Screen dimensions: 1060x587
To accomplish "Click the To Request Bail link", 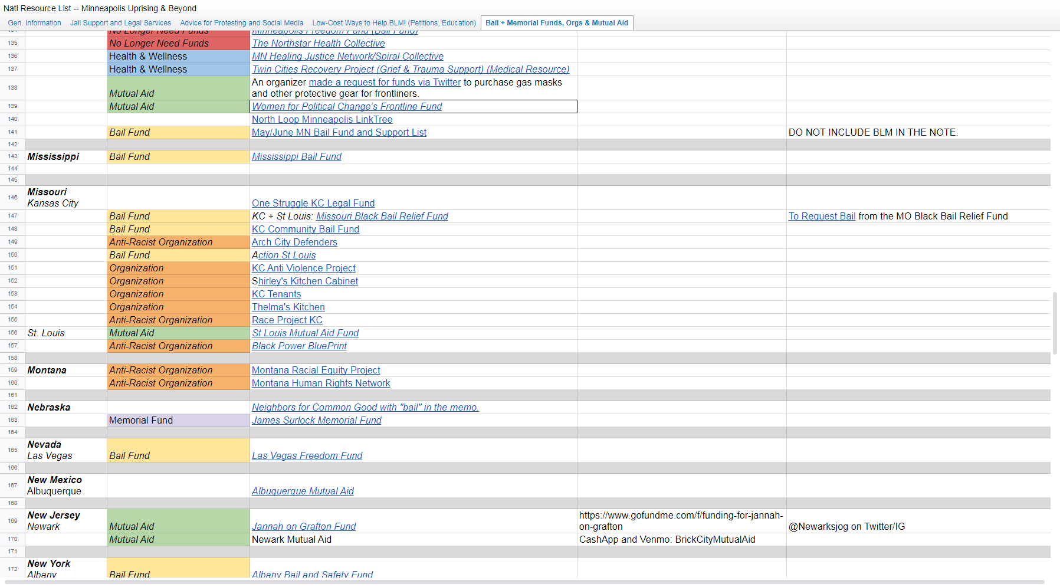I will (x=822, y=217).
